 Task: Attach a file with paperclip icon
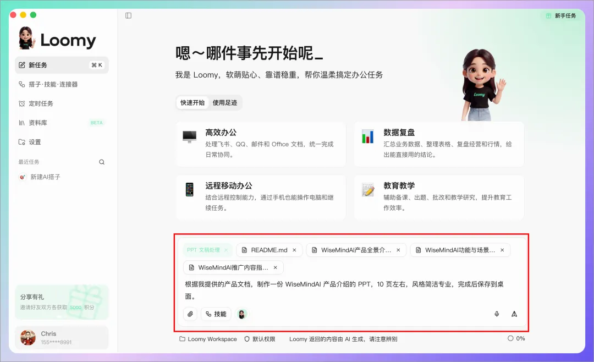click(190, 314)
